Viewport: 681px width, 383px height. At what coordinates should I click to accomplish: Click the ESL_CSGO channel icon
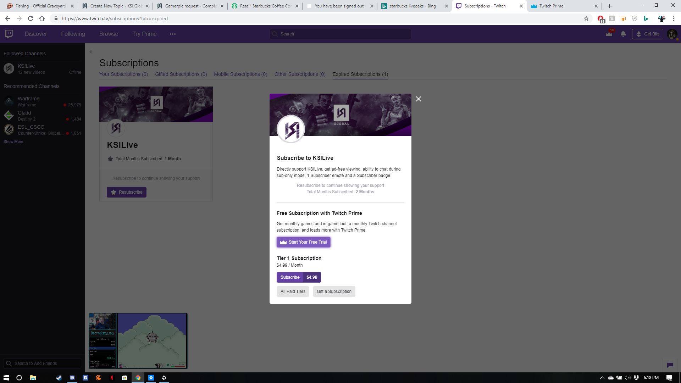[x=9, y=129]
